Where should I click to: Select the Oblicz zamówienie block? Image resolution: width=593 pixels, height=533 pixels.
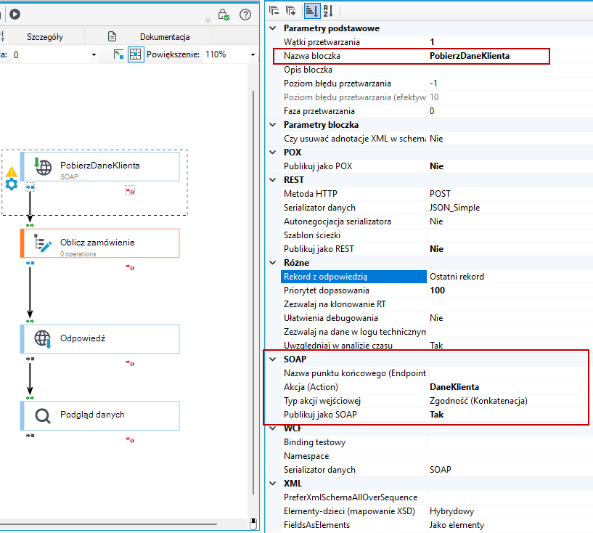[100, 243]
